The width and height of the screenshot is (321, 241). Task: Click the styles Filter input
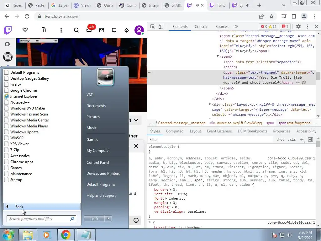[211, 140]
